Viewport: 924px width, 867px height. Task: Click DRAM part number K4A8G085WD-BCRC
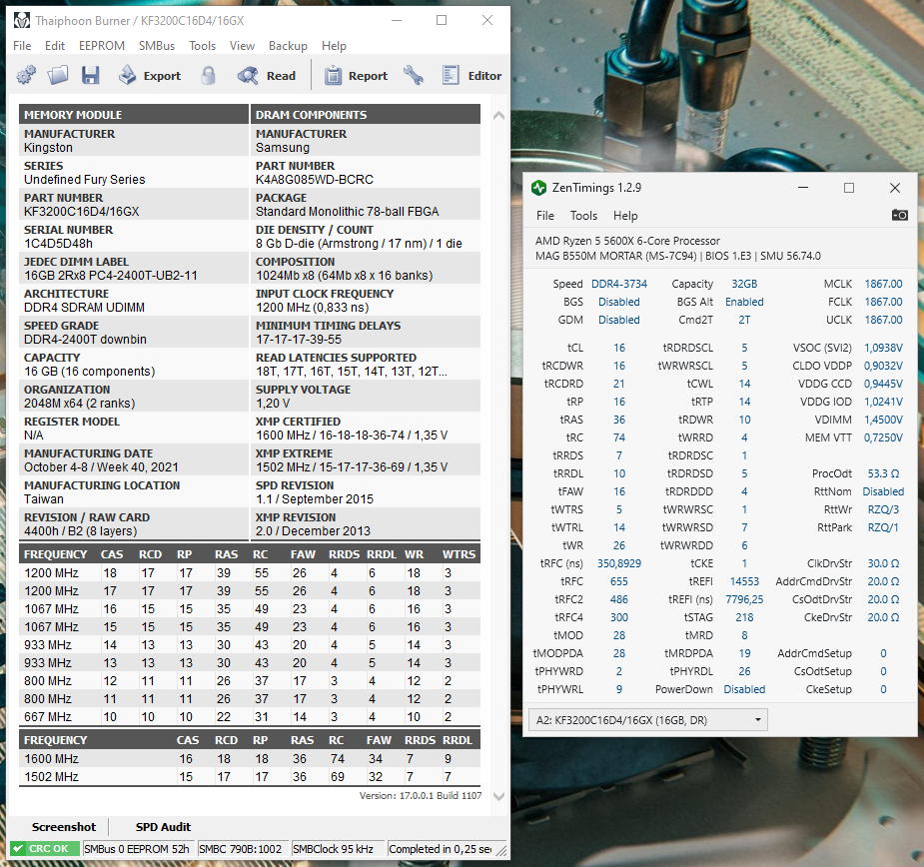pos(315,180)
